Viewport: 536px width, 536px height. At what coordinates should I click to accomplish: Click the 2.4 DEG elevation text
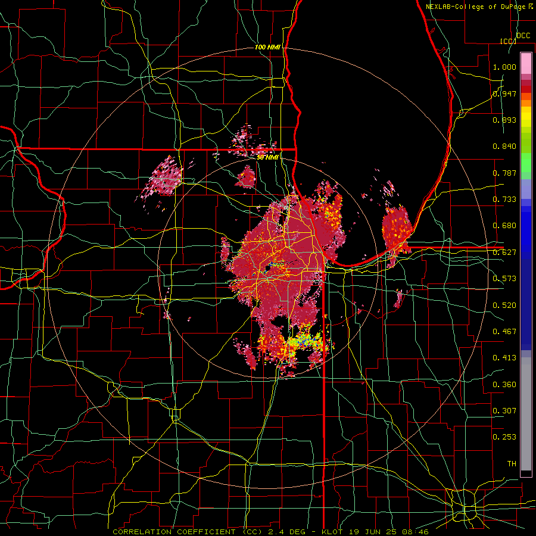point(287,532)
